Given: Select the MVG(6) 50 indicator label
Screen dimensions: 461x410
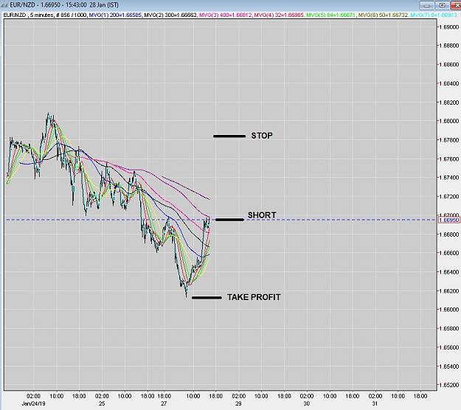Looking at the screenshot, I should click(x=383, y=15).
